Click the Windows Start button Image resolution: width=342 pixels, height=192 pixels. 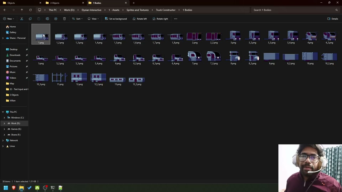[6, 188]
